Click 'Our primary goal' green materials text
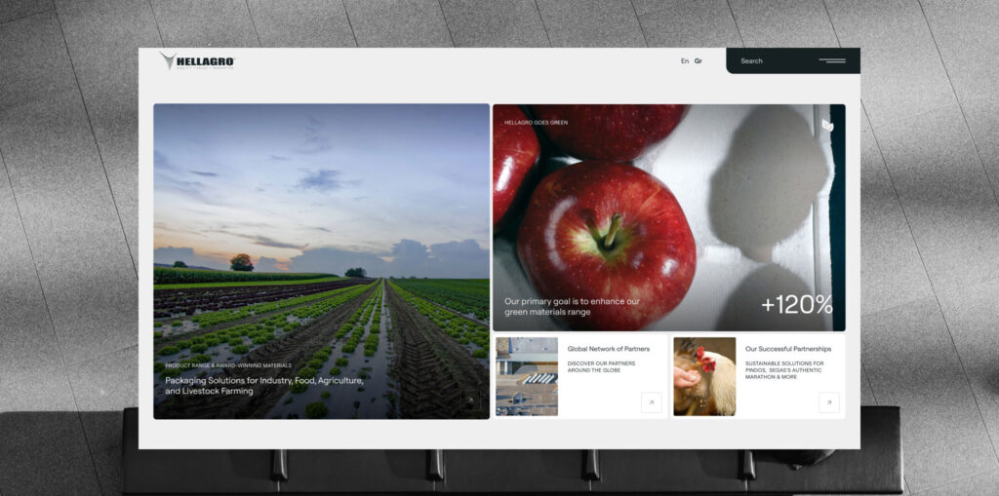Viewport: 999px width, 496px height. pos(572,306)
